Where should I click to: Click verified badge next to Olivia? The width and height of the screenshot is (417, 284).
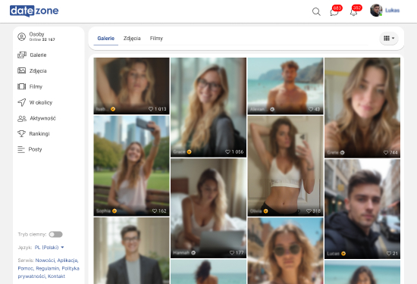tap(265, 211)
